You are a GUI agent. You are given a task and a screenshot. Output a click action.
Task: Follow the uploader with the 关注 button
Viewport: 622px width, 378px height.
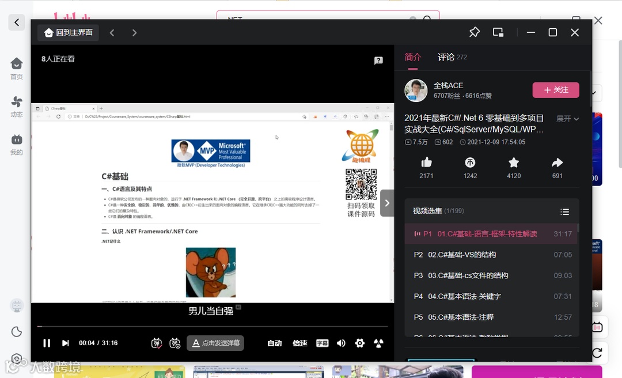555,90
